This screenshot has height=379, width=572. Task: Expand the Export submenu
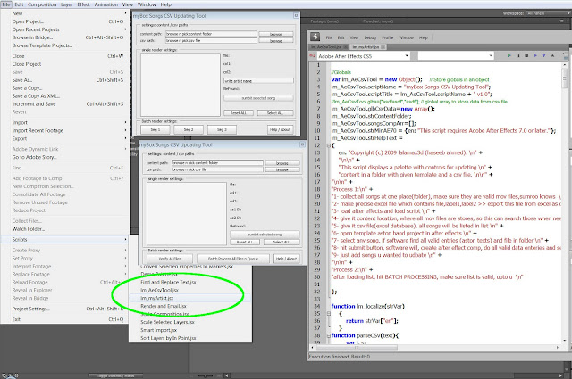click(125, 139)
